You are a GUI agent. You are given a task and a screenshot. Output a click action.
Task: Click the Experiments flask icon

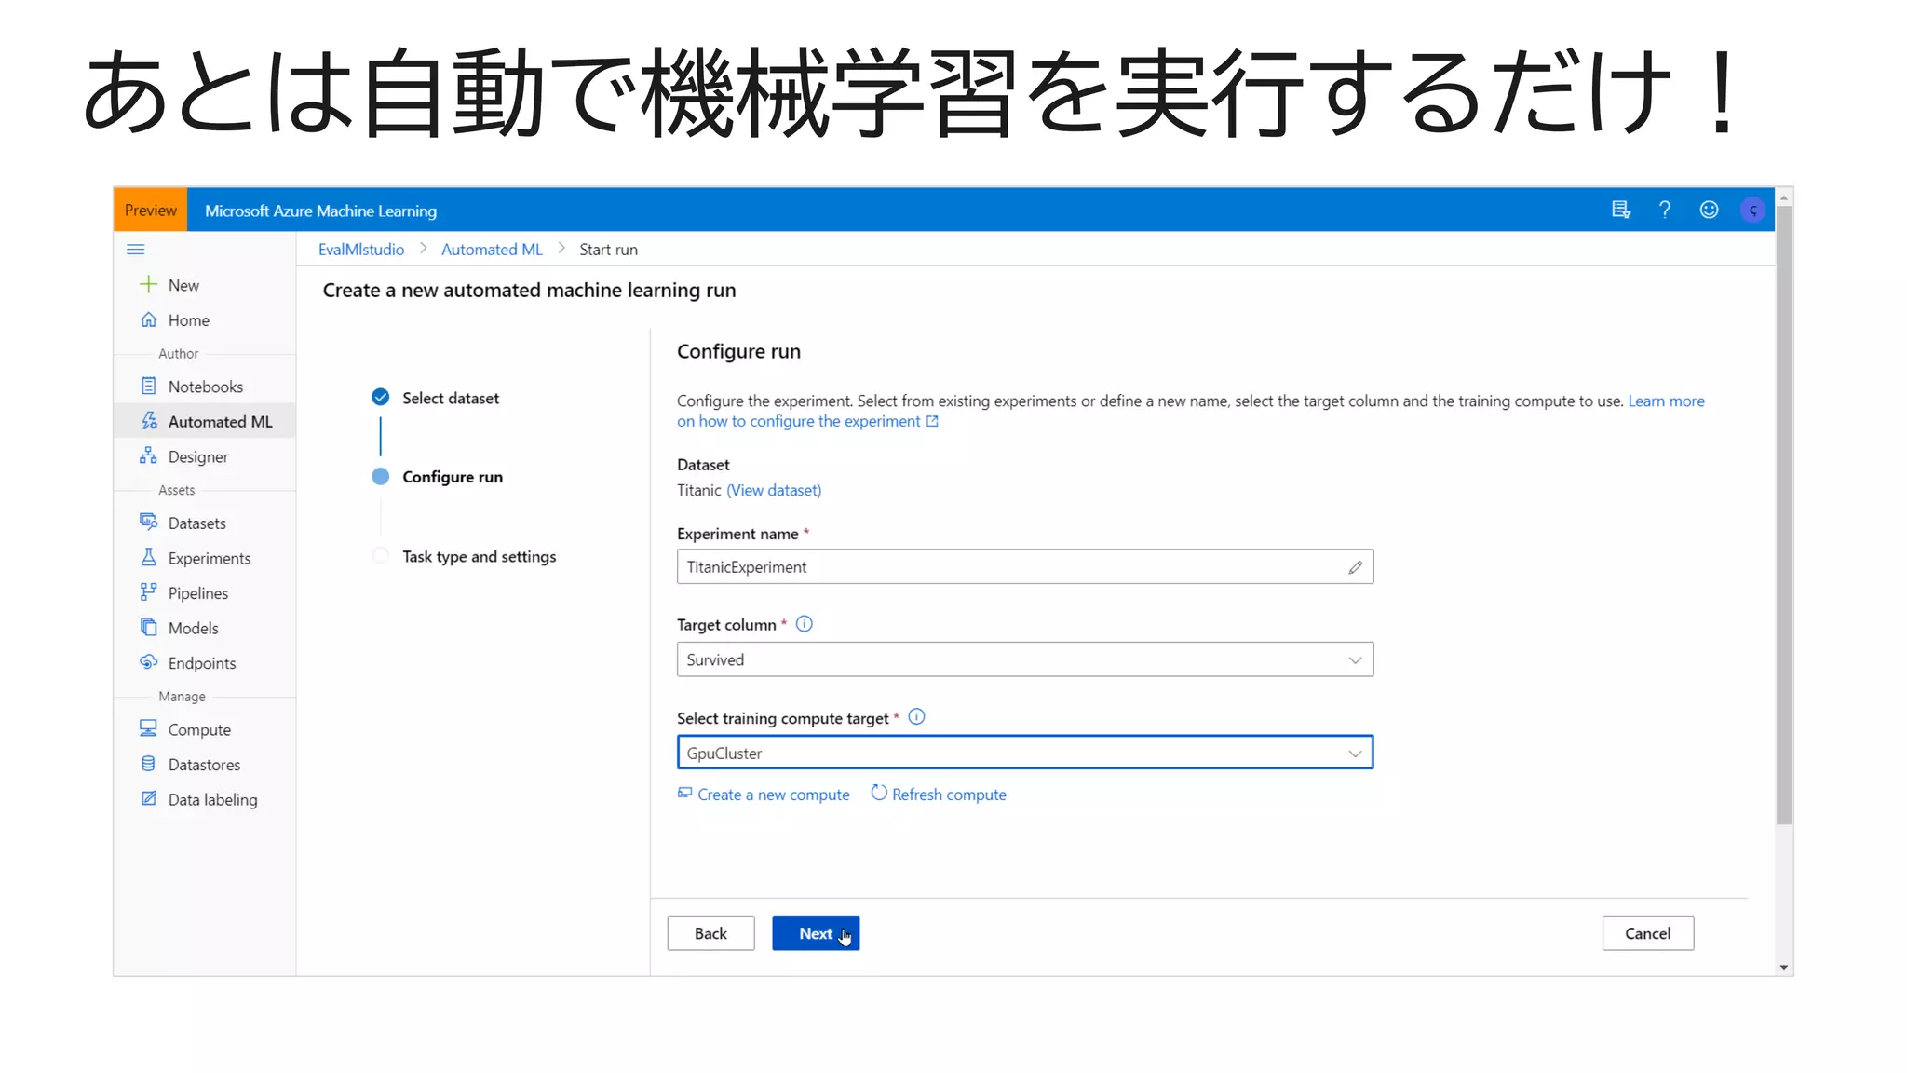tap(148, 557)
